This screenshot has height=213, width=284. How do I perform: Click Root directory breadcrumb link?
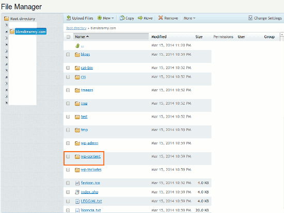pos(76,28)
